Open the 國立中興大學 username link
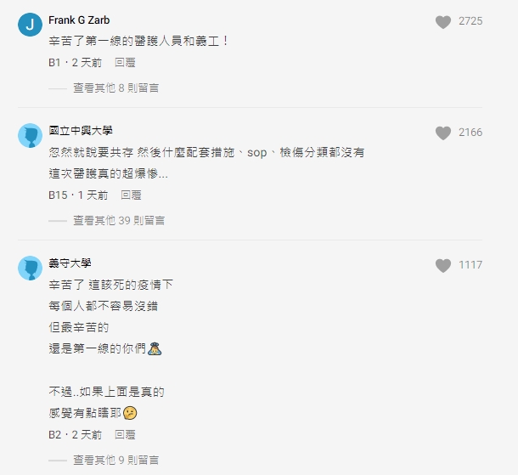 (81, 131)
